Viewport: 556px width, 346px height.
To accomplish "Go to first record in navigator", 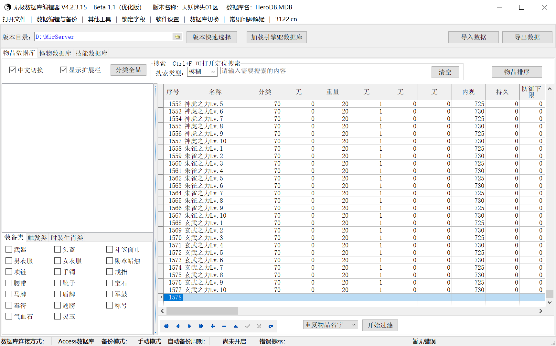I will pos(166,326).
